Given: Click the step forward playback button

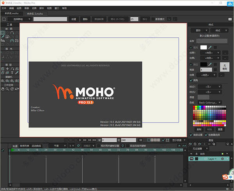Looking at the screenshot, I should coord(85,140).
